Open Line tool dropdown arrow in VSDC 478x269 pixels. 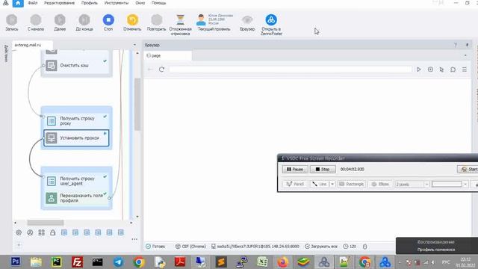point(332,185)
